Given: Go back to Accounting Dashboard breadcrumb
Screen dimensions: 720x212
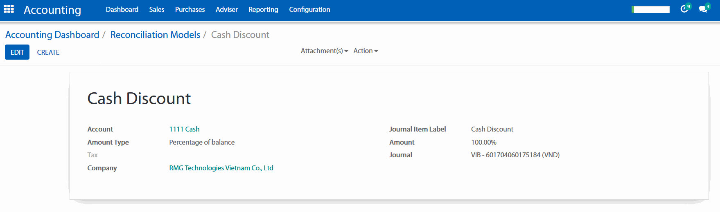Looking at the screenshot, I should (x=52, y=35).
